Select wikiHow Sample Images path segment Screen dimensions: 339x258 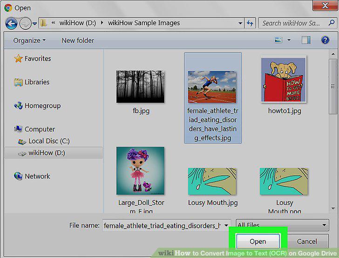[x=144, y=23]
